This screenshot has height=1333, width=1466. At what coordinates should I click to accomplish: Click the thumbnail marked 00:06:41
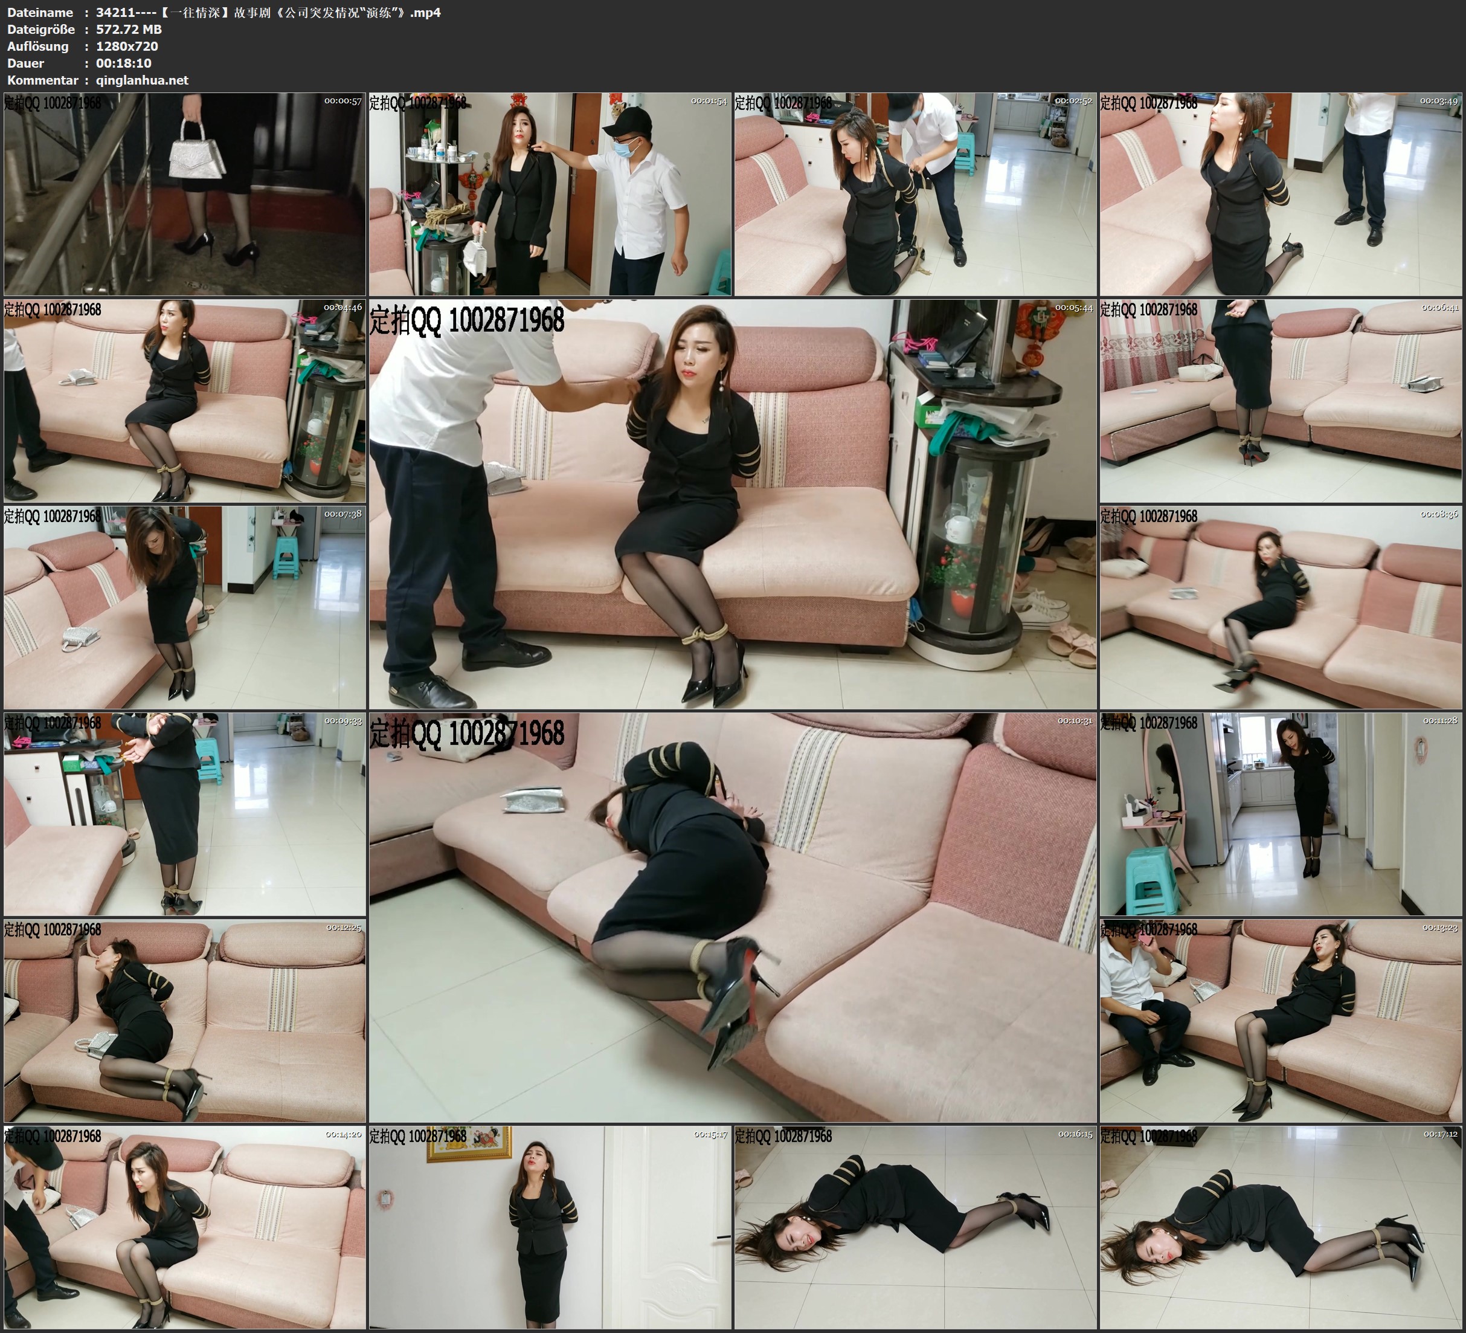pos(1281,401)
